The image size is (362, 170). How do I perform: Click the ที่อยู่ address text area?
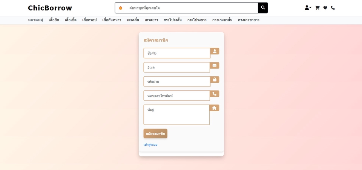pos(176,115)
